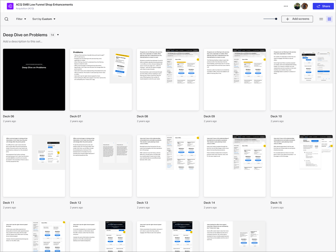Viewport: 336px width, 252px height.
Task: Open the Deck 15 thumbnail
Action: point(302,166)
